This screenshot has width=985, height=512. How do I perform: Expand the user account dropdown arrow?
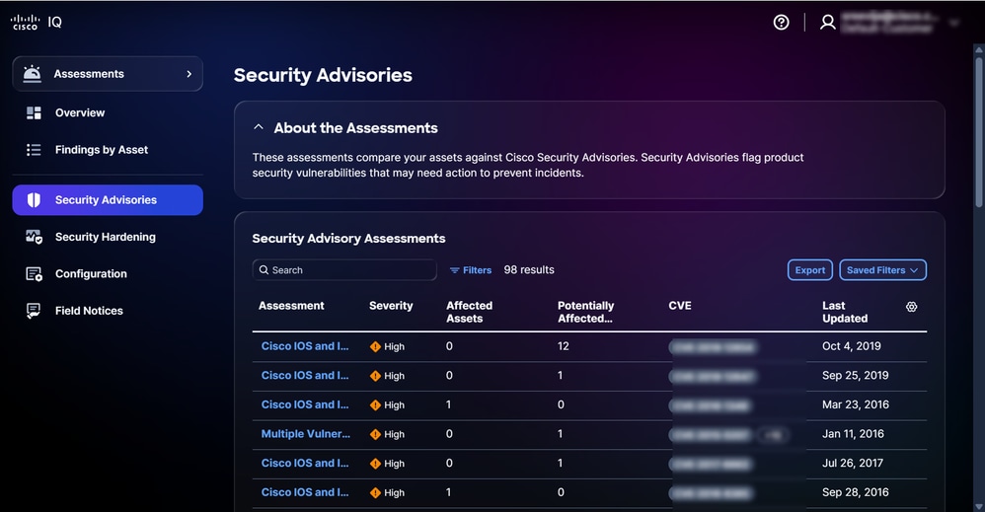point(954,24)
